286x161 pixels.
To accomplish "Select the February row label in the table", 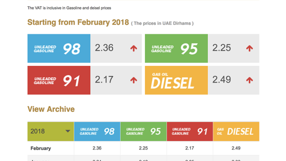I will point(41,148).
